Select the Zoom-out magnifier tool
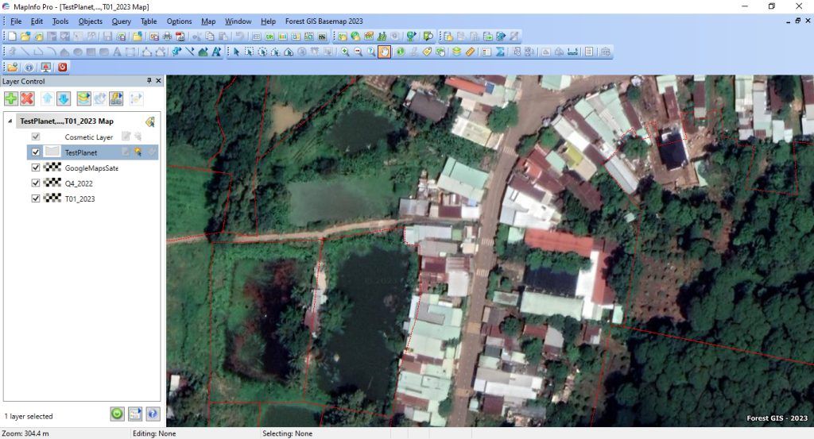This screenshot has width=814, height=439. 358,52
